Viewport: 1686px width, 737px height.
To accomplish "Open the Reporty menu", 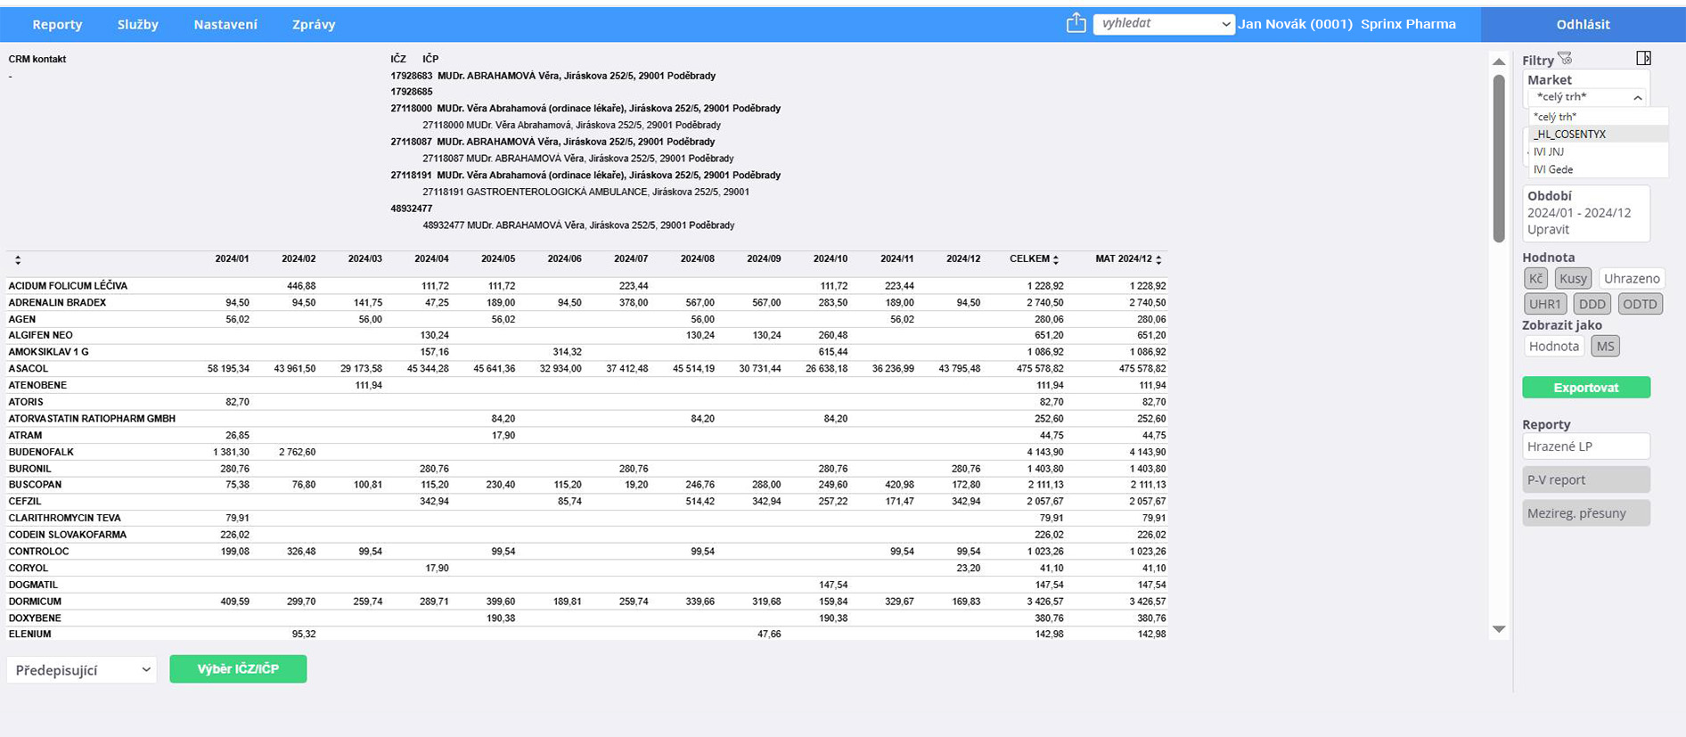I will click(x=57, y=25).
